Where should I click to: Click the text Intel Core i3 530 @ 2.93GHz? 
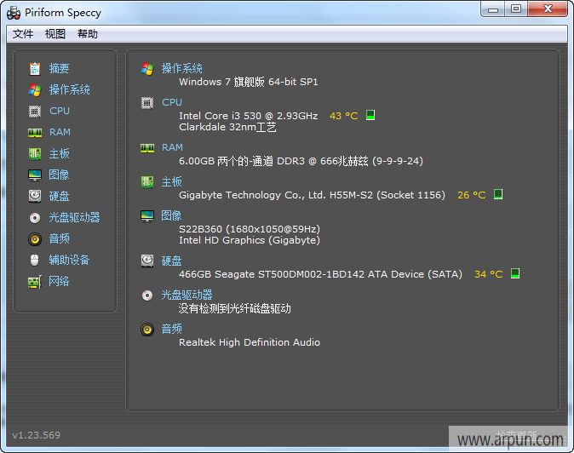click(x=248, y=116)
